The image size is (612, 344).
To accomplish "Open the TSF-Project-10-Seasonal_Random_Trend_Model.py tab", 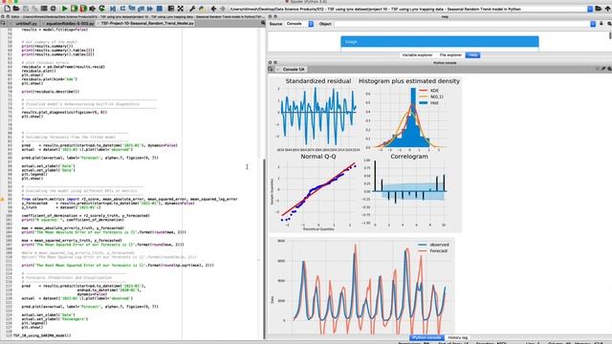I will pos(146,23).
